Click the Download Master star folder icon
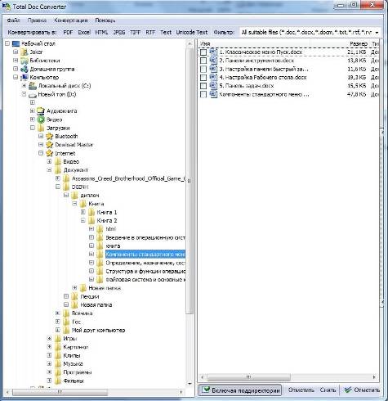Image resolution: width=388 pixels, height=401 pixels. pos(49,144)
